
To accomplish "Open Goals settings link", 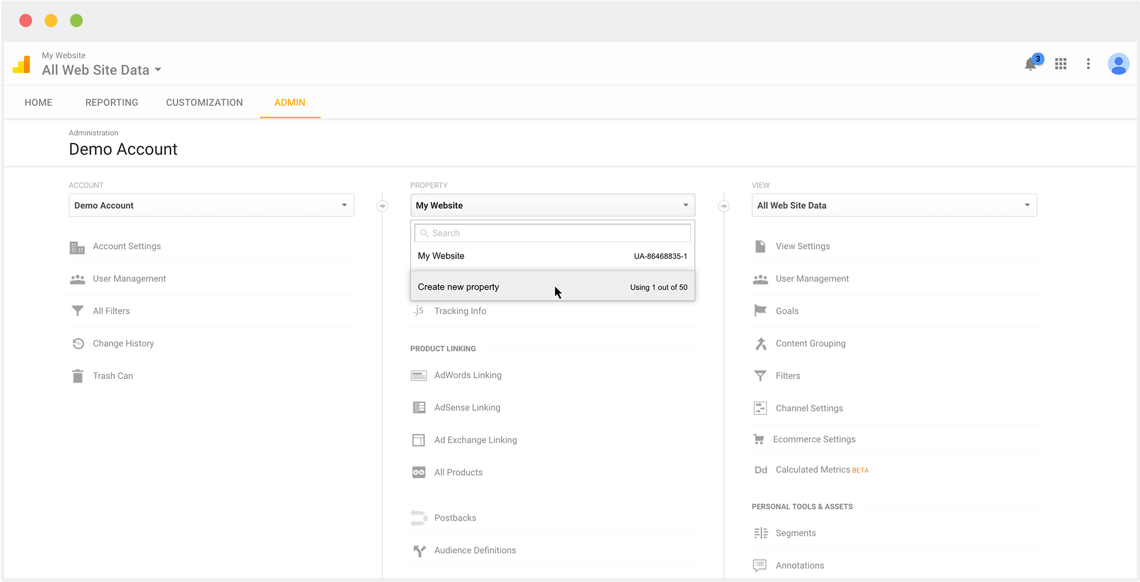I will coord(787,311).
